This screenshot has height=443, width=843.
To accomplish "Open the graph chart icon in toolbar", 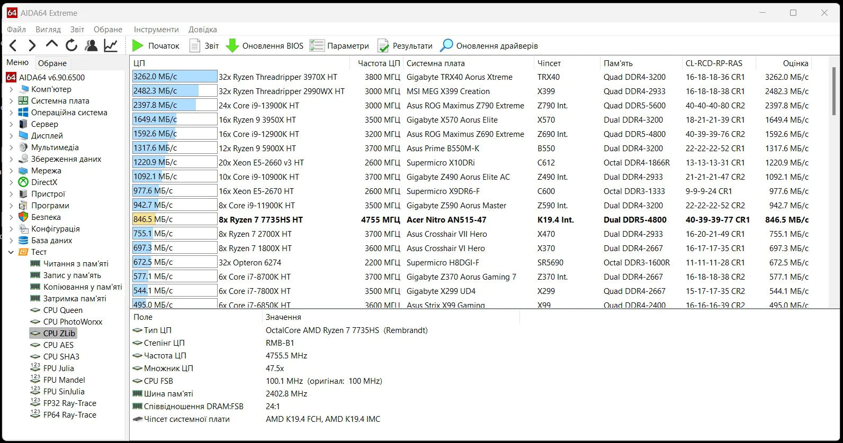I will (x=111, y=46).
